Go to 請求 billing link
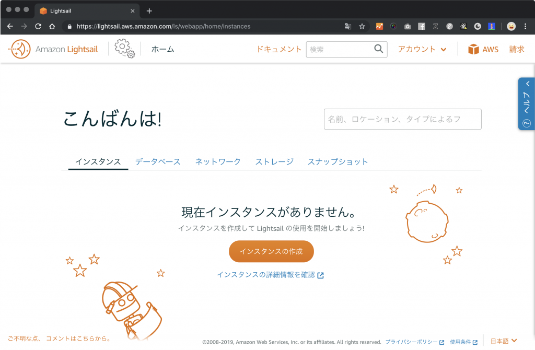The image size is (535, 350). 517,49
